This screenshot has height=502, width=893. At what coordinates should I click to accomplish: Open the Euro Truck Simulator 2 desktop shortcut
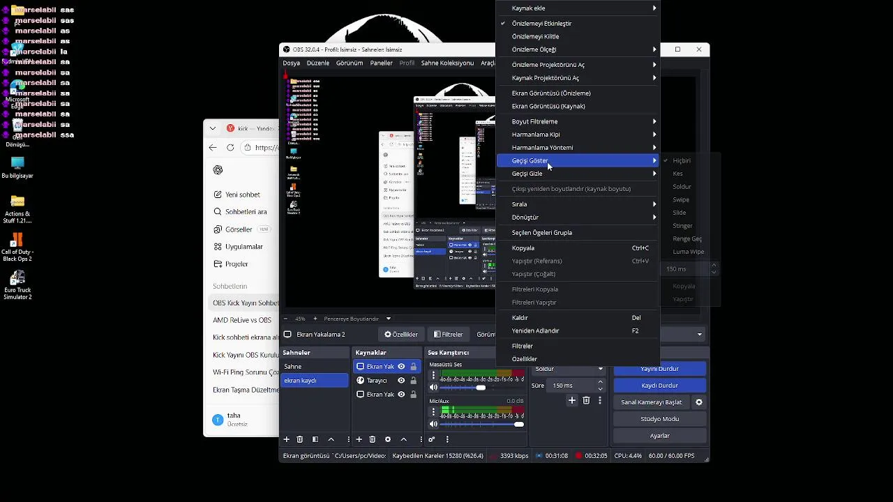pyautogui.click(x=17, y=286)
